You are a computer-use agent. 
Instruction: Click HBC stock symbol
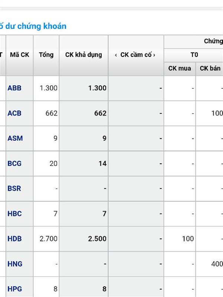pyautogui.click(x=14, y=214)
